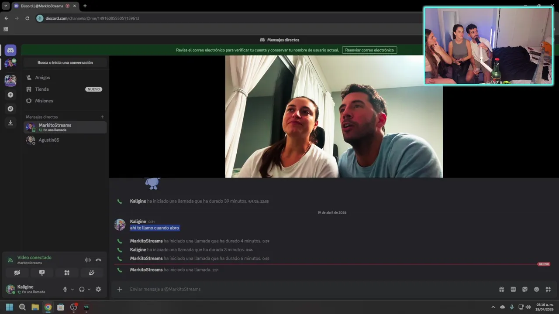Open Discover servers compass icon
This screenshot has width=559, height=314.
point(10,109)
